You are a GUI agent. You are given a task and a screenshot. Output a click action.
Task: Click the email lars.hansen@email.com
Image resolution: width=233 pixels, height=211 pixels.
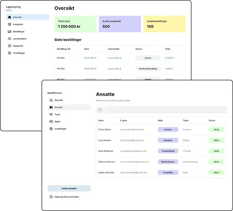(x=132, y=140)
